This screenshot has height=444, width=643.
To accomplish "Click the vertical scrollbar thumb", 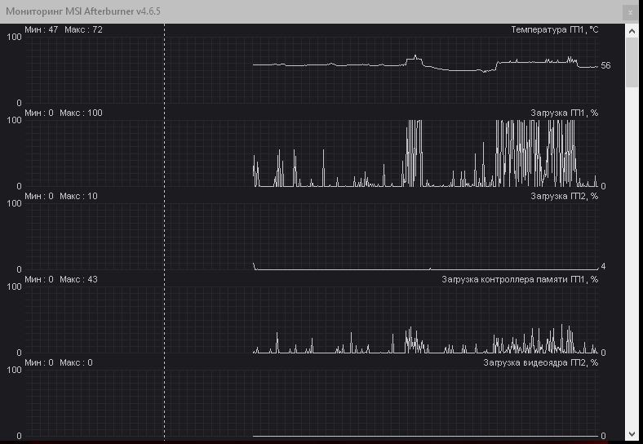I will [x=632, y=62].
